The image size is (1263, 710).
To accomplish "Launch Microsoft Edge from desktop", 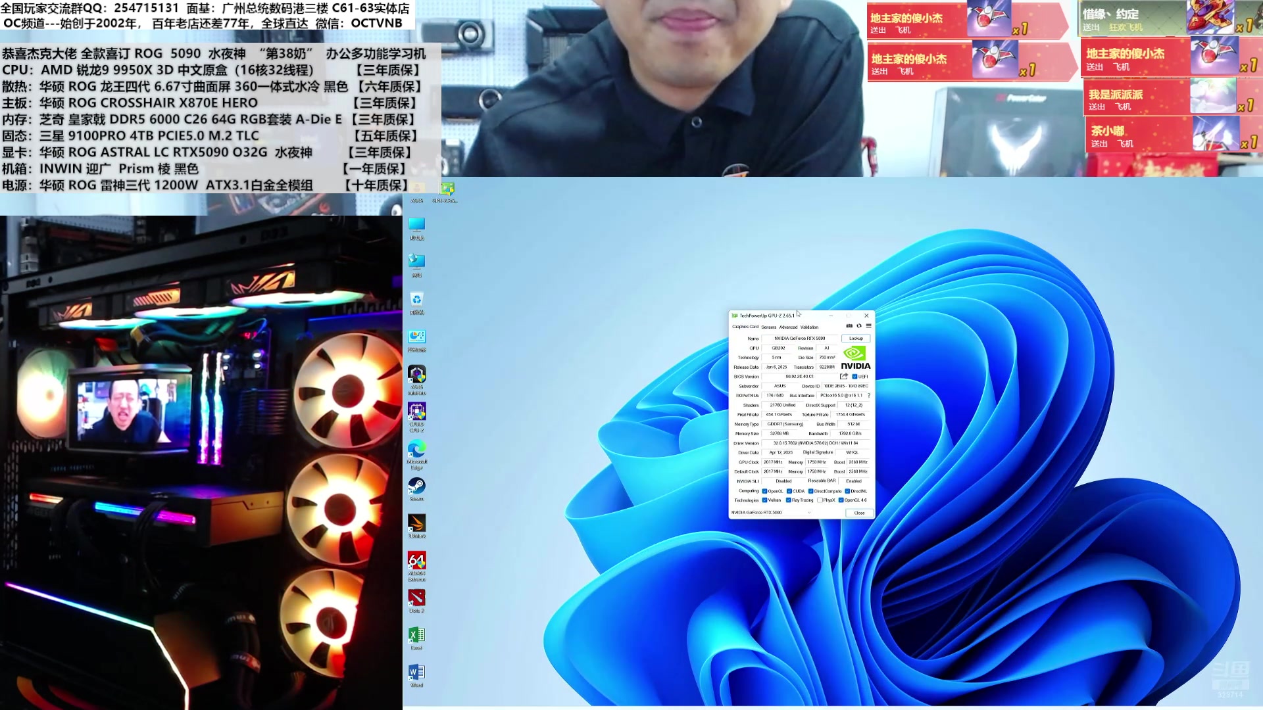I will click(x=416, y=454).
